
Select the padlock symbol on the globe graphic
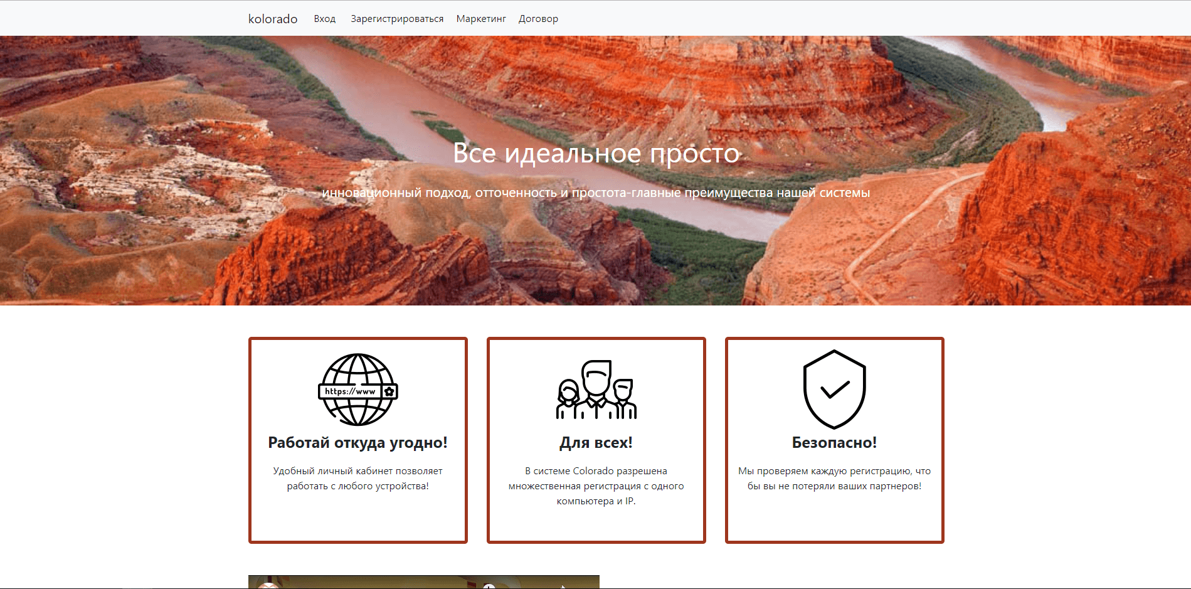click(389, 390)
